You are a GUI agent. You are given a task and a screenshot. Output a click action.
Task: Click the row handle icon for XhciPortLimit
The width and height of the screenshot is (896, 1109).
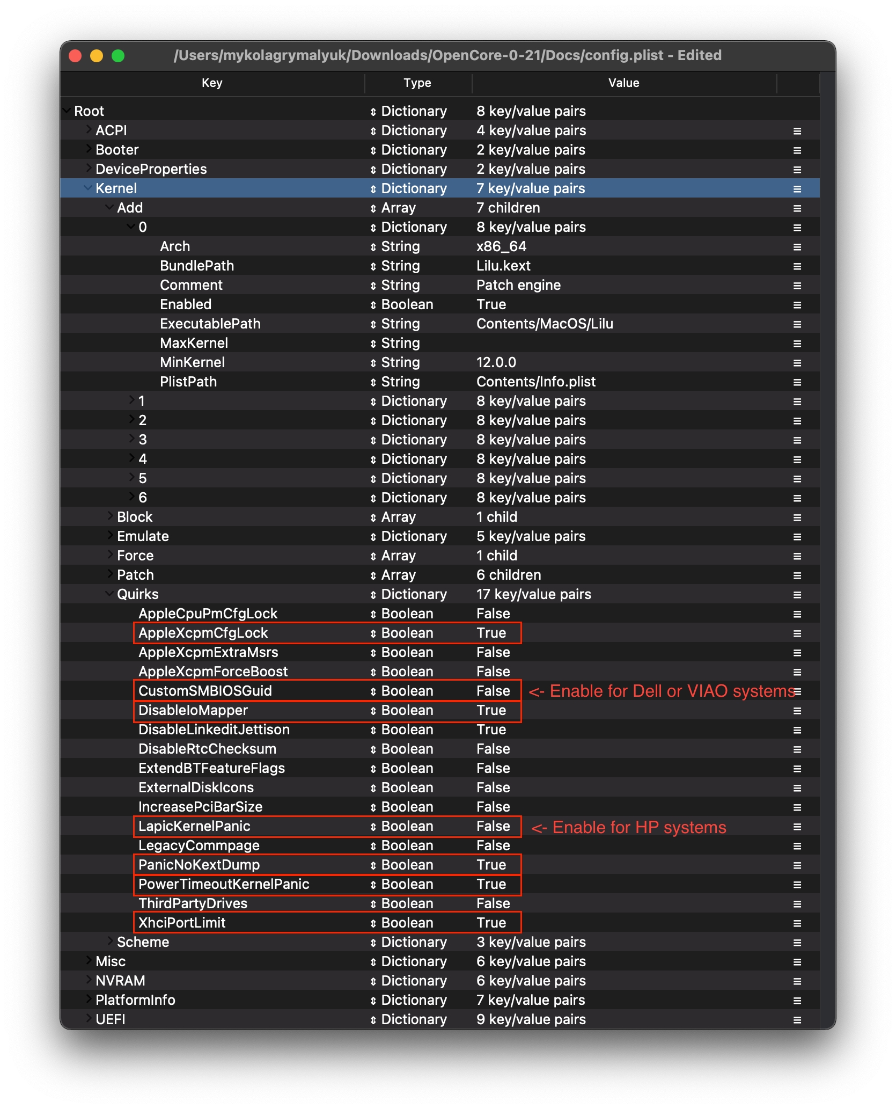tap(797, 923)
